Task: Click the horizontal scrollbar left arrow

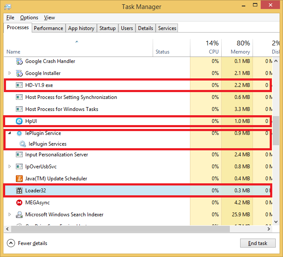Action: click(x=7, y=229)
